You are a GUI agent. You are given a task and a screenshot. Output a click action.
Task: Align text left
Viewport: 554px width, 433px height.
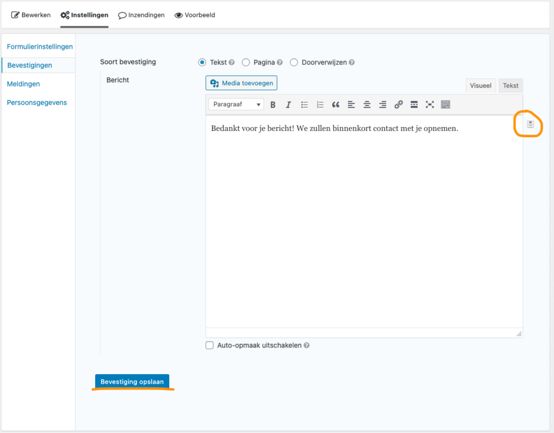[x=351, y=104]
